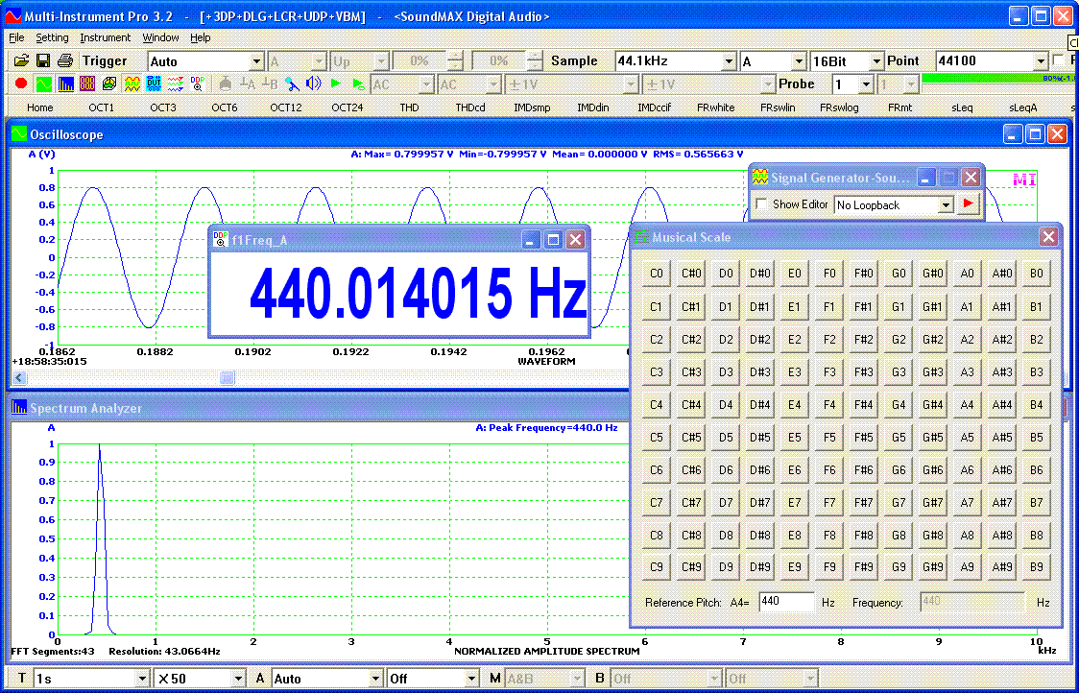This screenshot has height=693, width=1079.
Task: Click the B9 note button
Action: [x=1037, y=567]
